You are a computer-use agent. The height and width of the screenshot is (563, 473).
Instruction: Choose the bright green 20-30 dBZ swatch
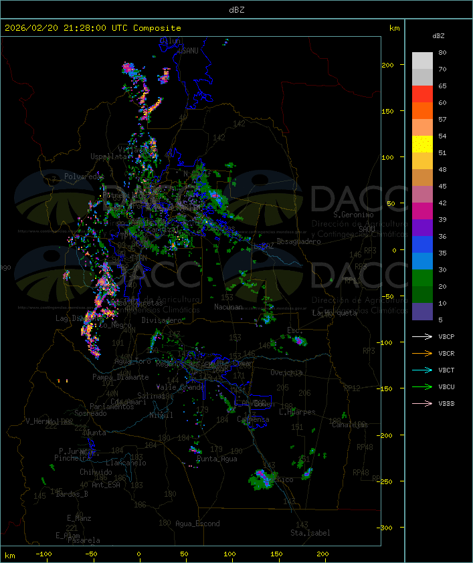click(x=422, y=278)
